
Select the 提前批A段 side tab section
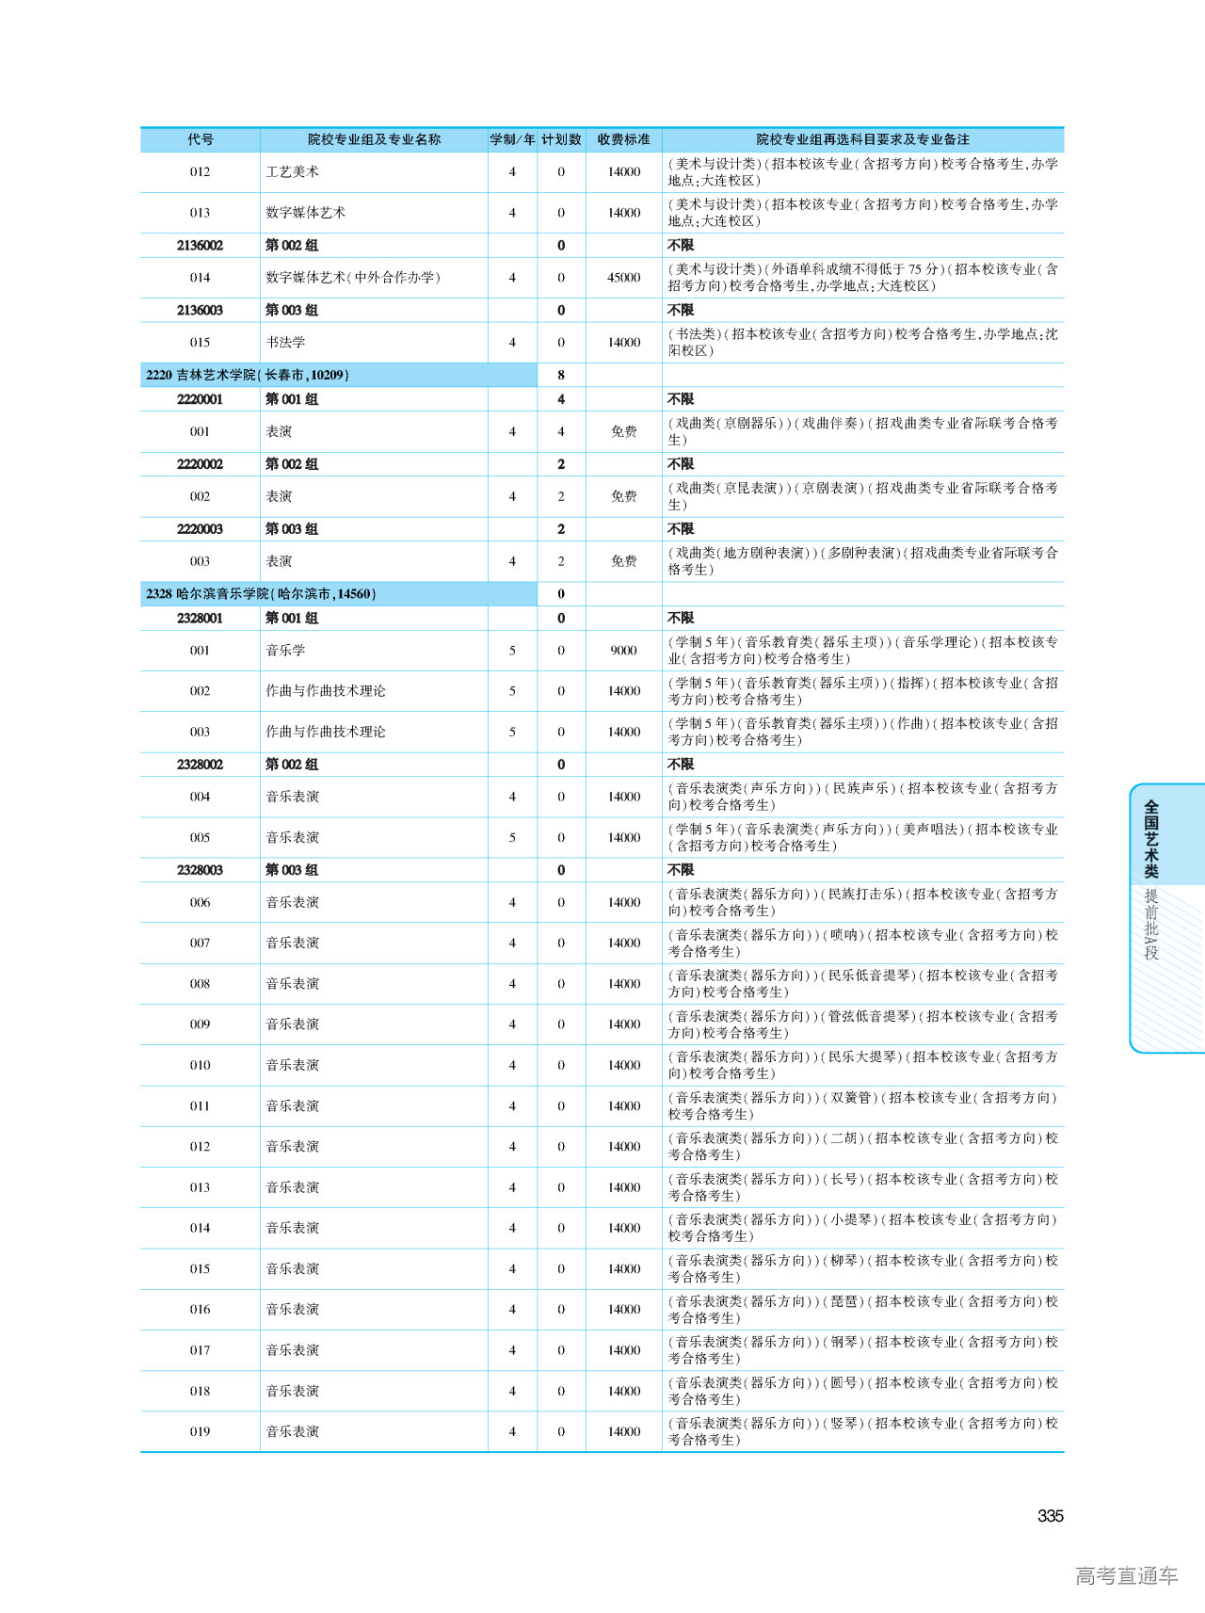tap(1151, 924)
